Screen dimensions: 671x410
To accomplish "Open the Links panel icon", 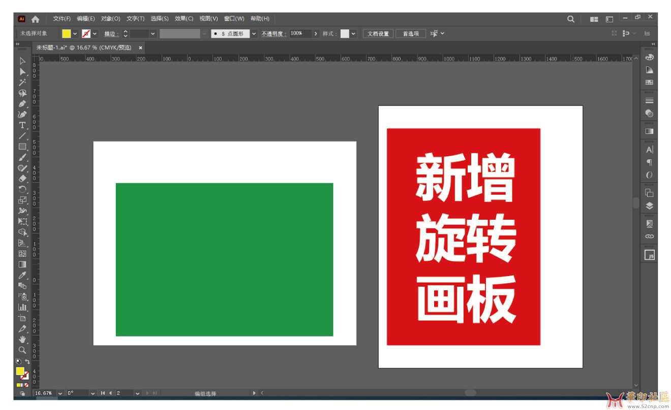I will pos(649,236).
